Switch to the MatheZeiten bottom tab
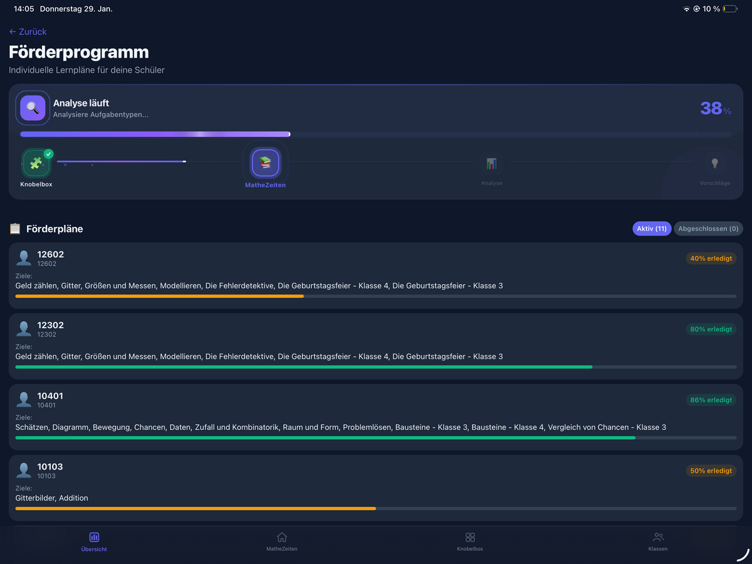The height and width of the screenshot is (564, 752). pyautogui.click(x=282, y=541)
